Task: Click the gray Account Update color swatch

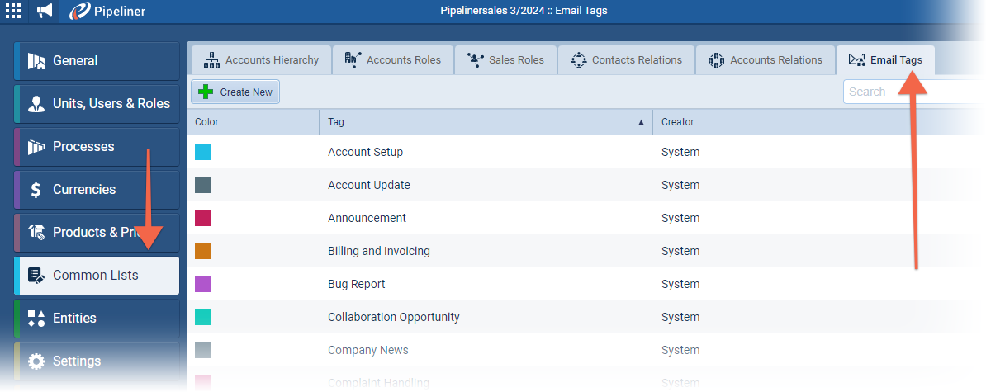Action: coord(203,185)
